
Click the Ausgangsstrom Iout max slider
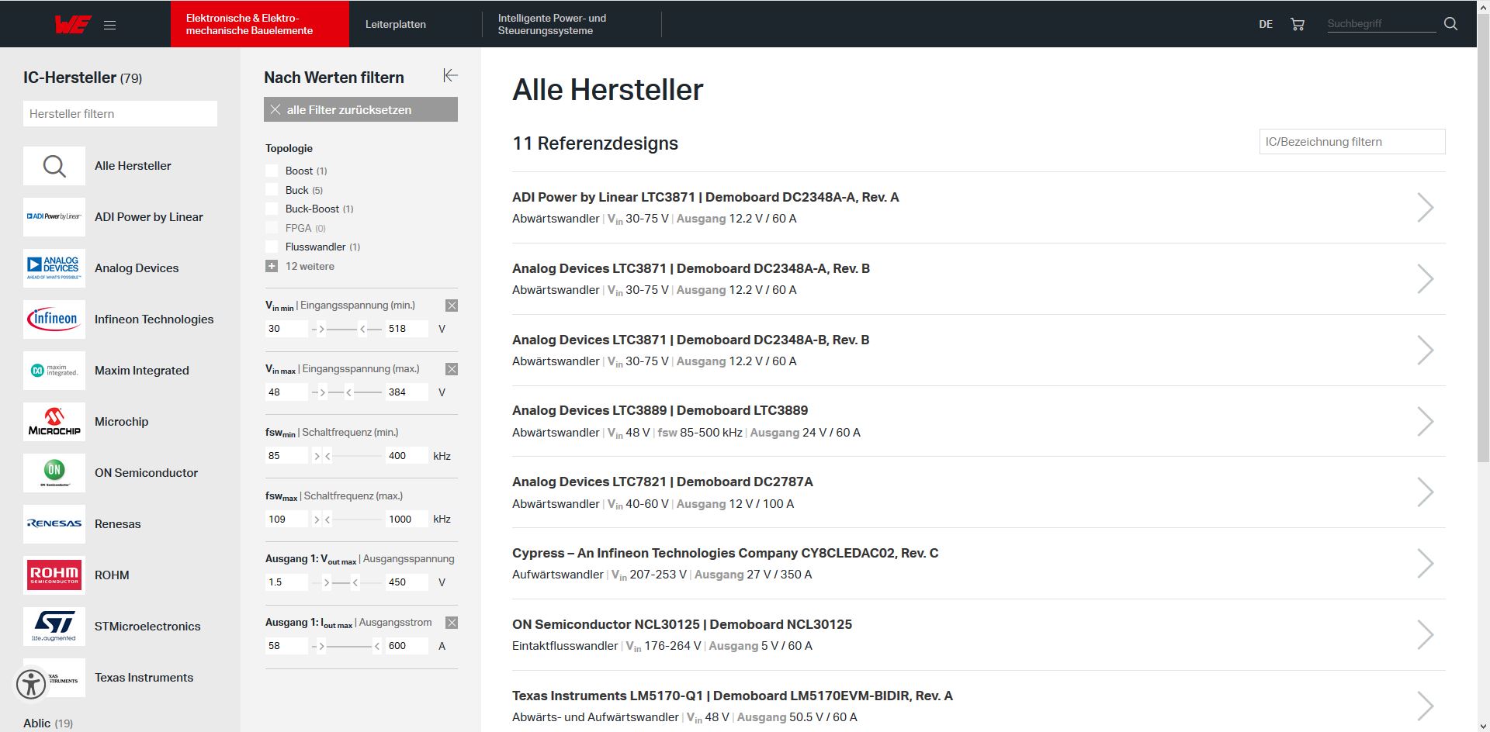346,646
